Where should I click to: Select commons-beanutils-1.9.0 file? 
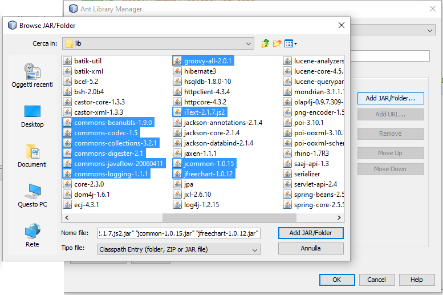pyautogui.click(x=108, y=123)
